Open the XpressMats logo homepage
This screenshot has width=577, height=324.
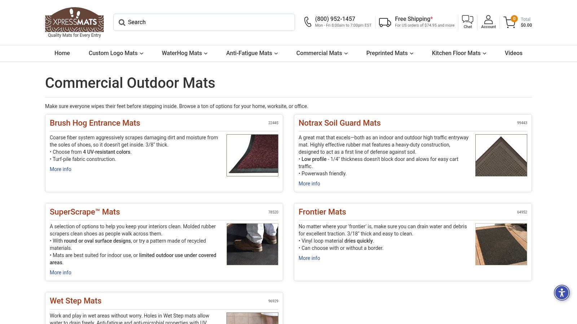[74, 22]
